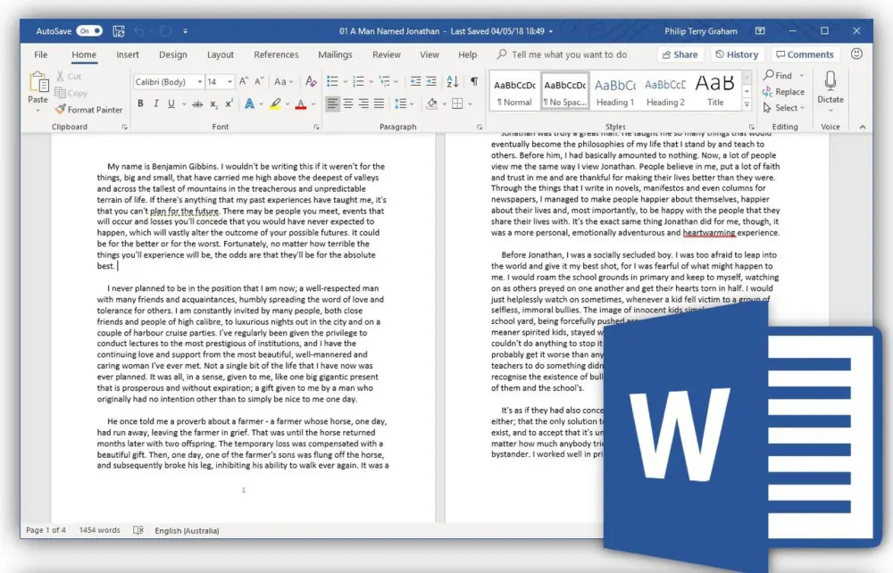Toggle bold formatting

[140, 104]
